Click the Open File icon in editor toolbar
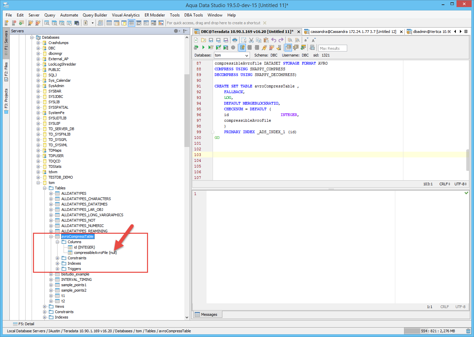The height and width of the screenshot is (337, 474). pyautogui.click(x=204, y=40)
